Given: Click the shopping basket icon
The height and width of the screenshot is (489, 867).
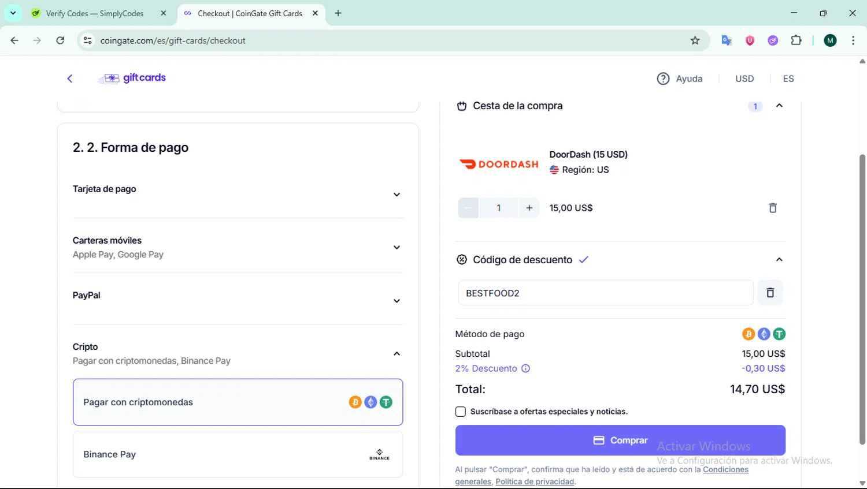Looking at the screenshot, I should pos(462,106).
